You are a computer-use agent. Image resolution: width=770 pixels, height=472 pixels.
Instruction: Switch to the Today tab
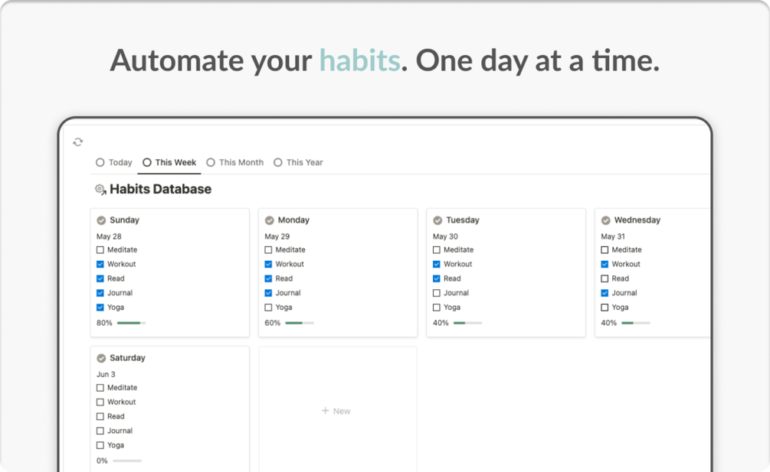[114, 162]
